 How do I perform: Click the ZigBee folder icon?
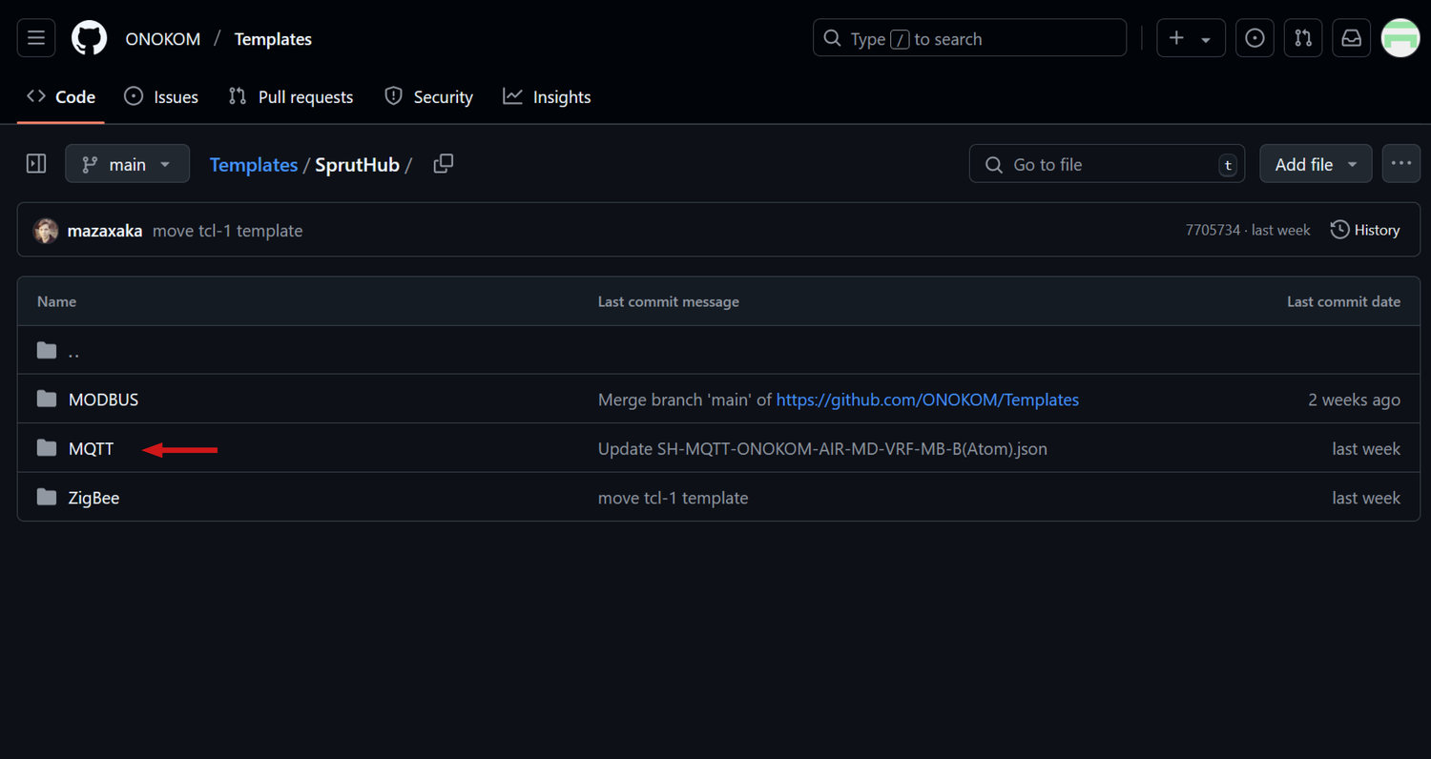click(x=47, y=497)
